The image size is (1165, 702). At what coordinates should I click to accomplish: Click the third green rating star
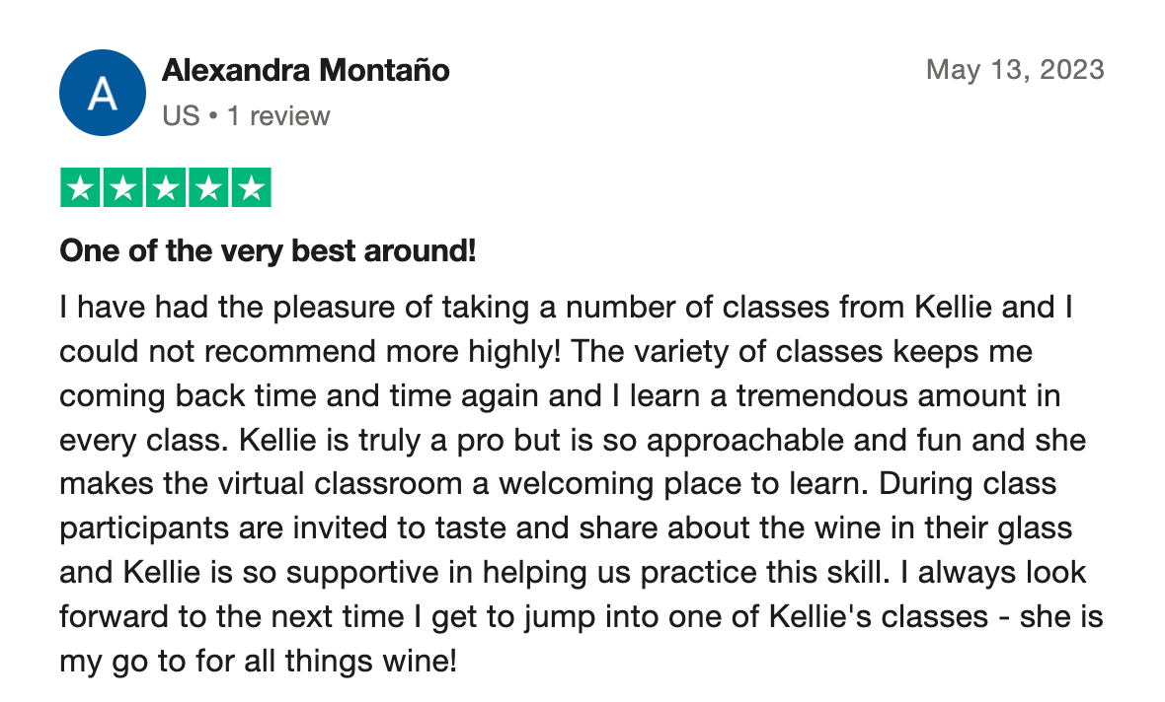[x=166, y=187]
